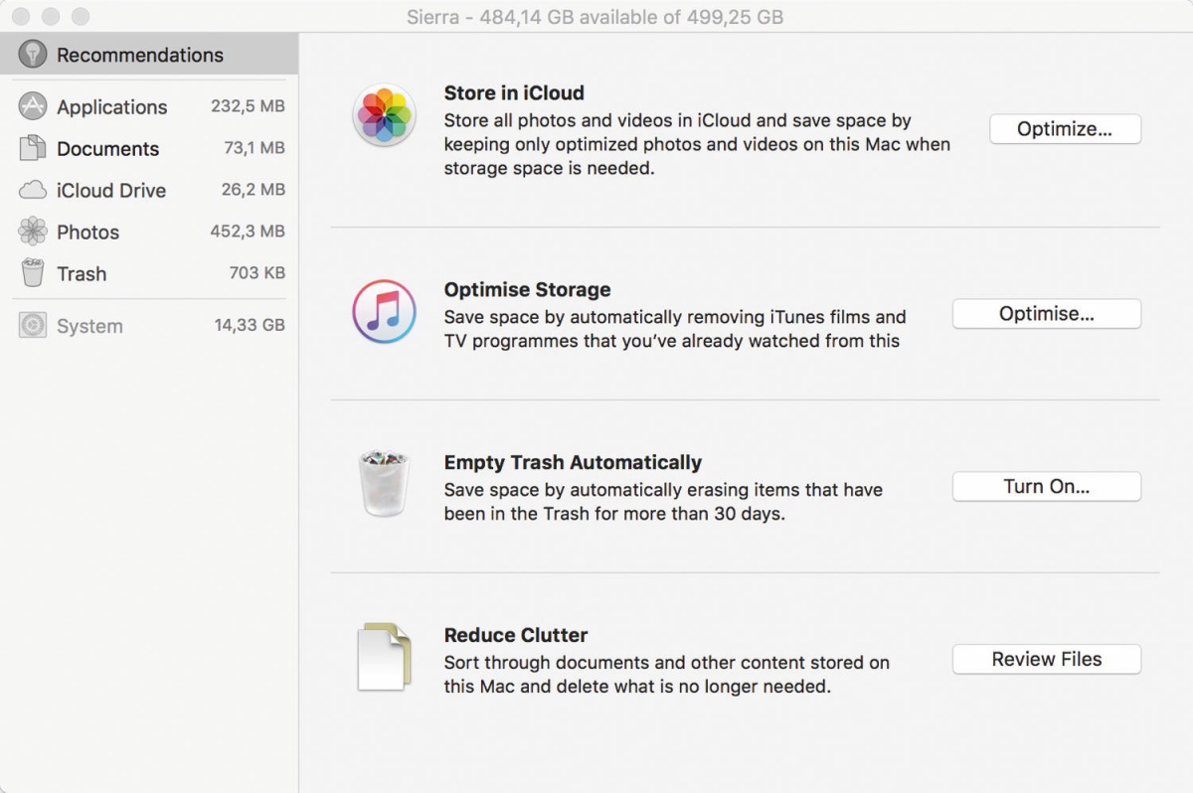
Task: Click the 232,5 MB Applications size
Action: coord(248,106)
